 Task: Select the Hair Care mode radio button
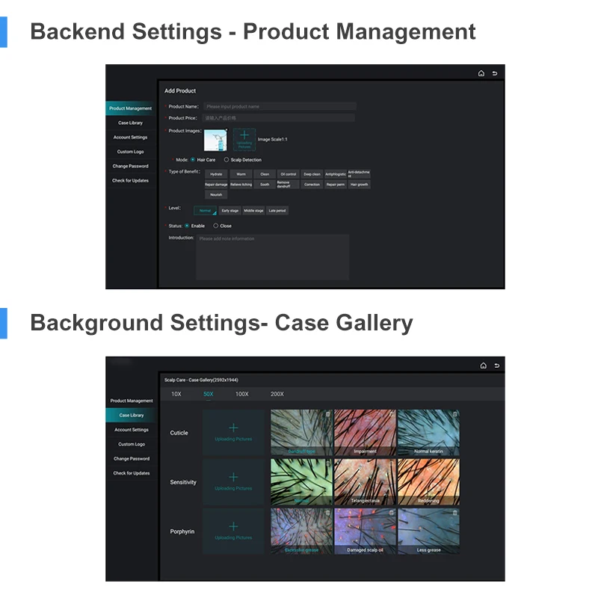[193, 159]
